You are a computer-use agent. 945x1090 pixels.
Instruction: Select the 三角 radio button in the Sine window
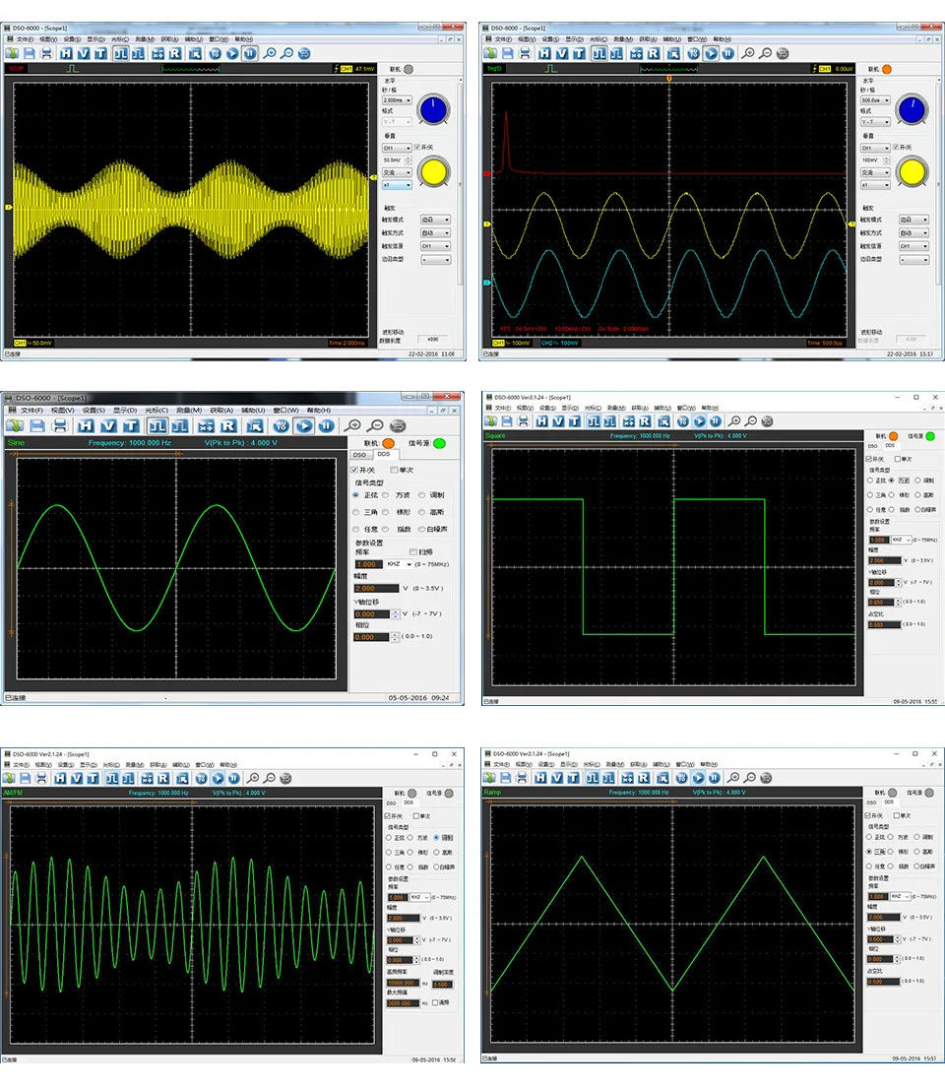coord(355,512)
